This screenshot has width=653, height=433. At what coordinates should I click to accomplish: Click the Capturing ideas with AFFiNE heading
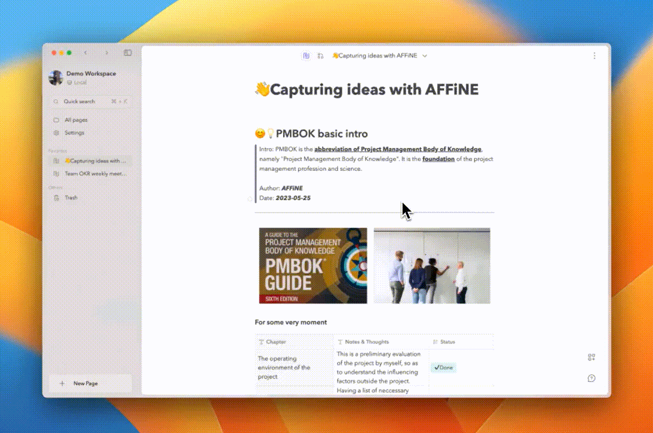367,90
